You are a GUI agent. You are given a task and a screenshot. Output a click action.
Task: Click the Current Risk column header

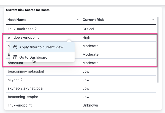(x=93, y=20)
